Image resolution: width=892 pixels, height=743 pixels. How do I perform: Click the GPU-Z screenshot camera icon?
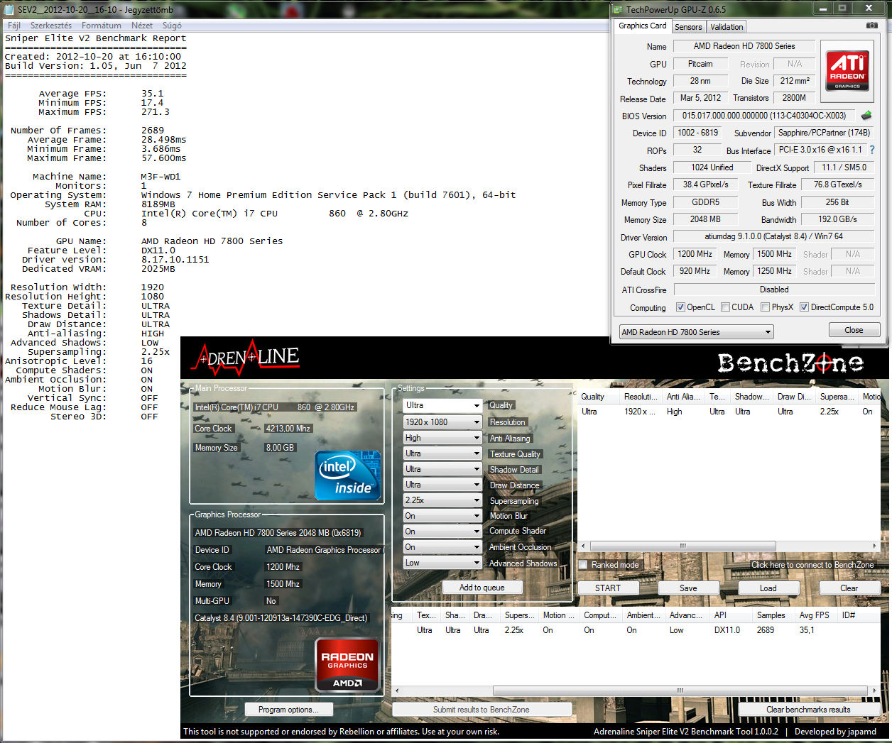point(871,26)
